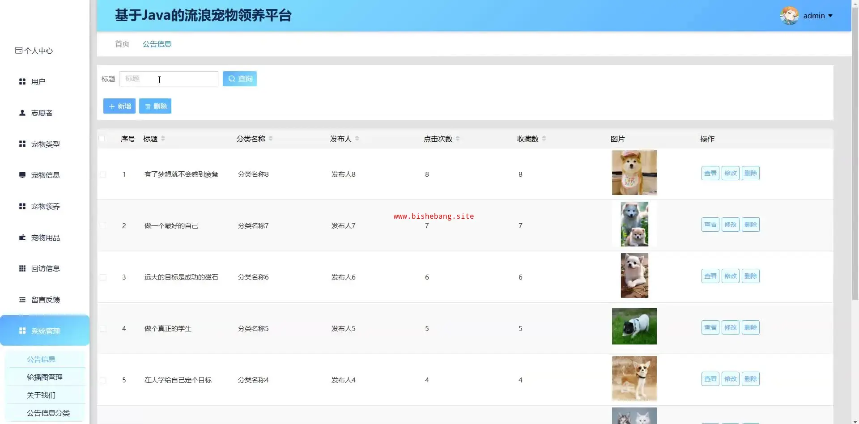Open 宠物用品 sidebar icon
Viewport: 859px width, 424px height.
[22, 237]
